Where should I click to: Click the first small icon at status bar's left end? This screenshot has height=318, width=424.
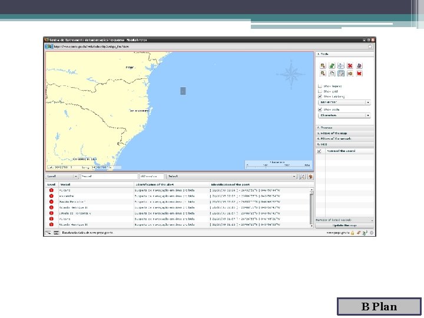(48, 233)
